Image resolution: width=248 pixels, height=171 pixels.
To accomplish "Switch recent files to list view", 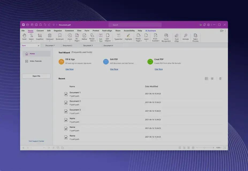I will [x=206, y=79].
